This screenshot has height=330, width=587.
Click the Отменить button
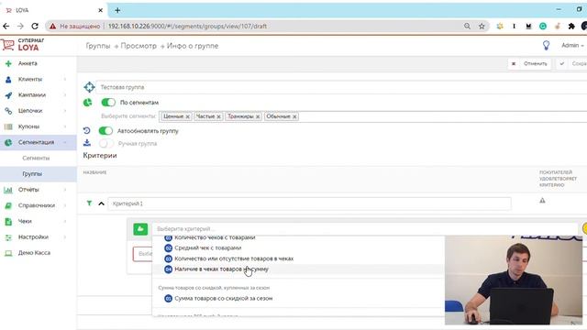click(530, 63)
